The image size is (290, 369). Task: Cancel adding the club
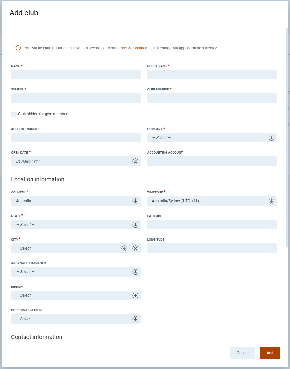[243, 353]
